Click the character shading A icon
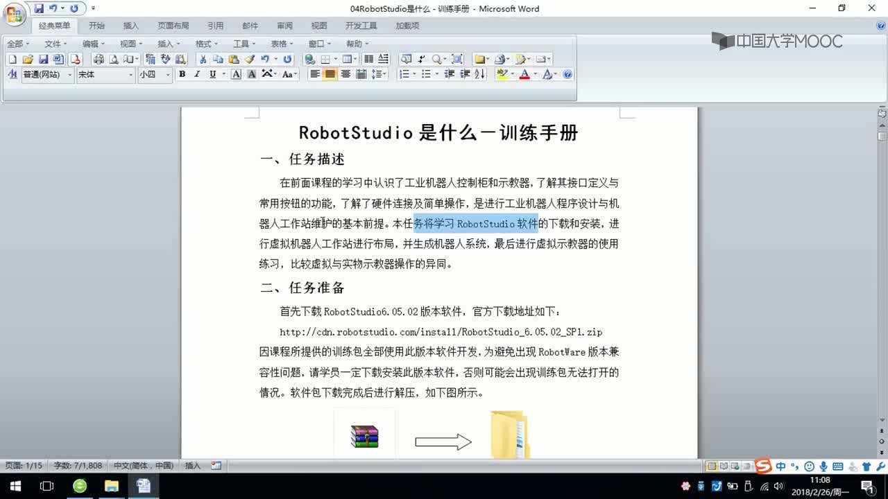The height and width of the screenshot is (499, 888). coord(251,74)
